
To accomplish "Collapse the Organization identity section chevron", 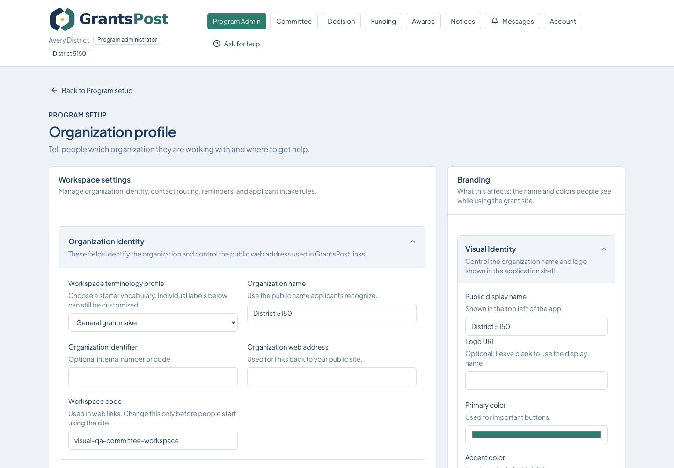I will (413, 241).
